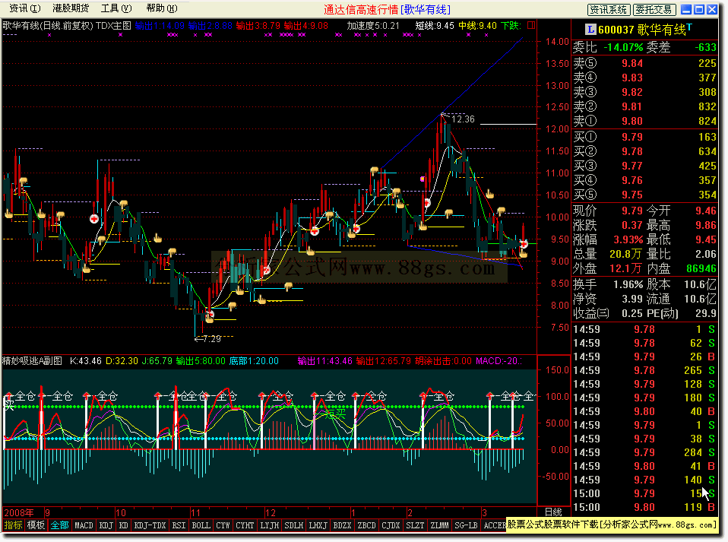Viewport: 728px width, 542px height.
Task: Click the 15:00 trade row with 119 B
Action: click(644, 507)
